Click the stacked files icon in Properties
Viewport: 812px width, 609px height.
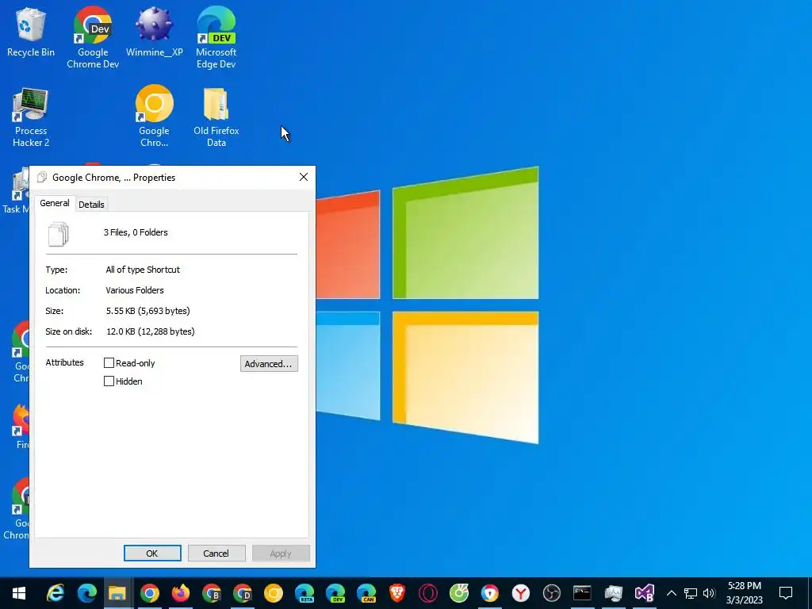tap(58, 234)
